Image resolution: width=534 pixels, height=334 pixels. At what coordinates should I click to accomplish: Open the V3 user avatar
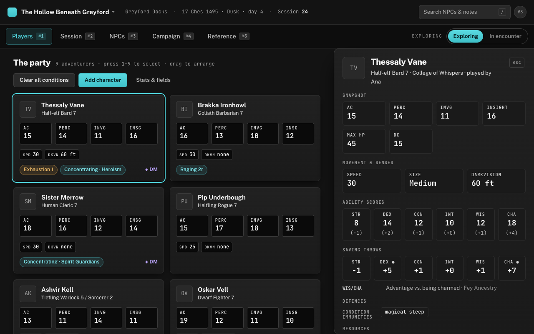click(x=520, y=12)
